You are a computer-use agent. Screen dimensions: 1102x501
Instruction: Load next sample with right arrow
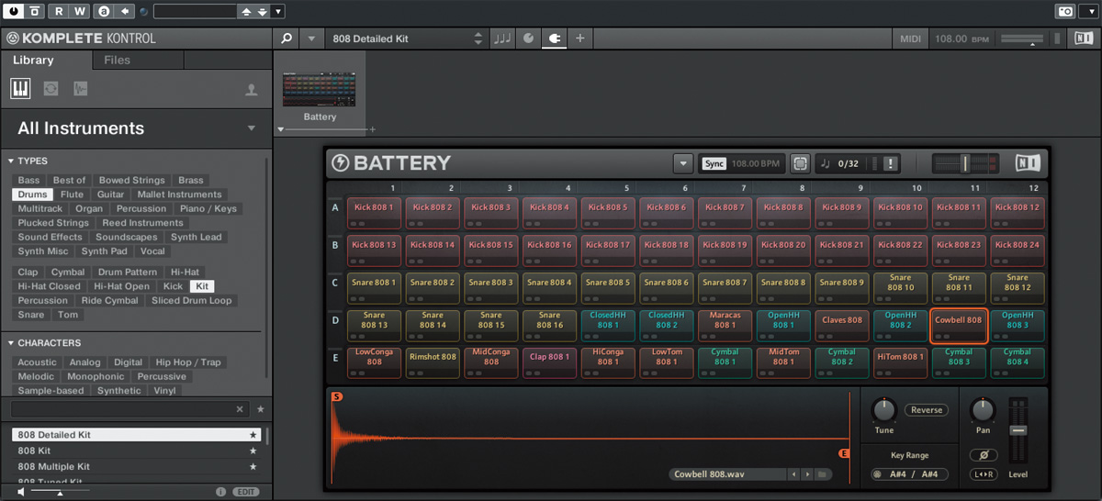click(807, 474)
